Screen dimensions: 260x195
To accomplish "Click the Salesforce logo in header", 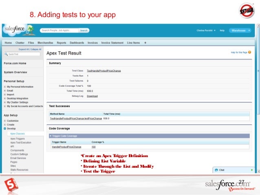I will pyautogui.click(x=15, y=29).
